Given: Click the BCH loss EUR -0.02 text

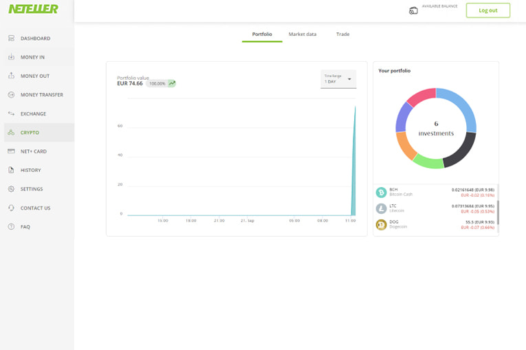Looking at the screenshot, I should [x=478, y=195].
